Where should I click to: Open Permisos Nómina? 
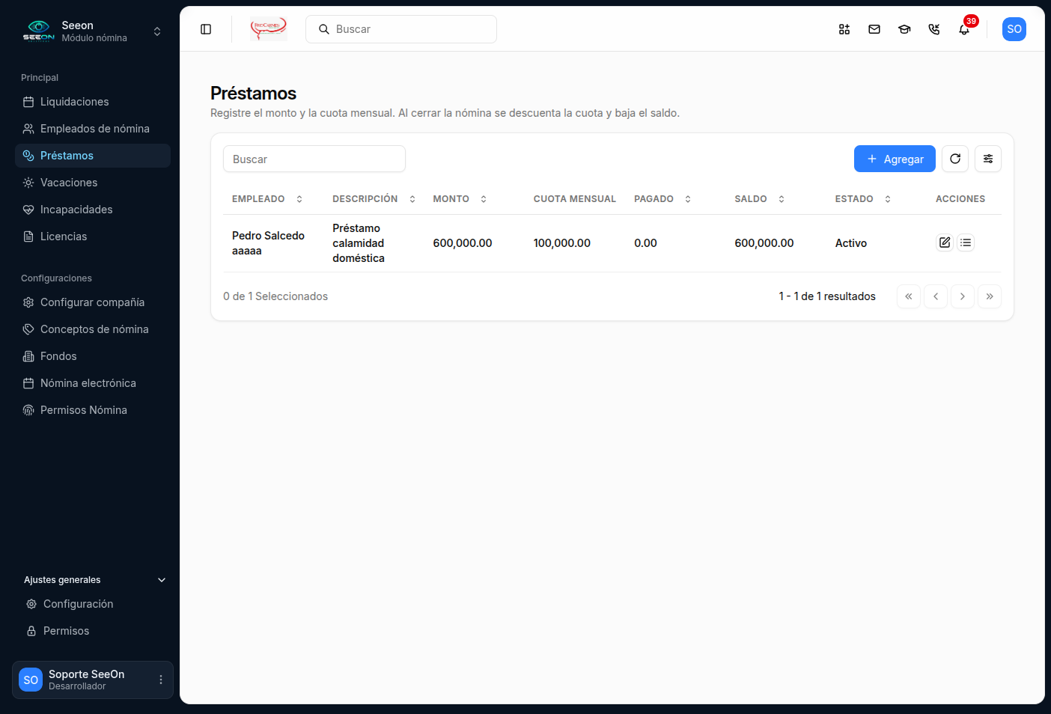[x=93, y=410]
